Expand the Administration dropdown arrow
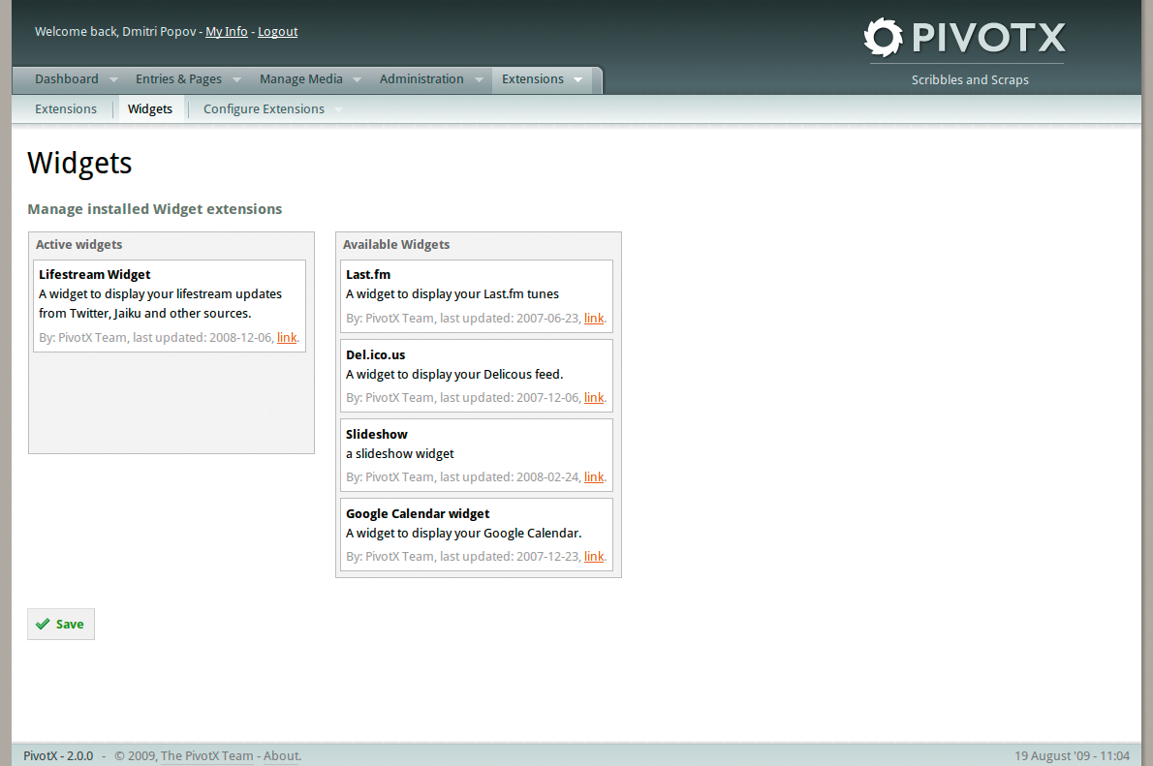Viewport: 1153px width, 766px height. click(x=480, y=79)
